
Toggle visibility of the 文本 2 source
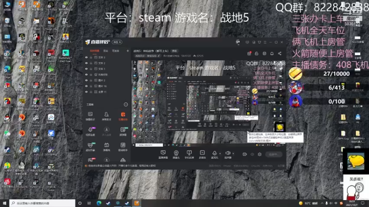pyautogui.click(x=86, y=63)
